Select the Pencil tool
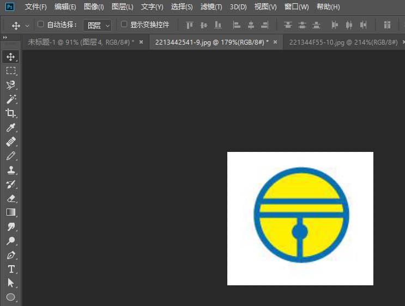This screenshot has height=306, width=405. 10,156
